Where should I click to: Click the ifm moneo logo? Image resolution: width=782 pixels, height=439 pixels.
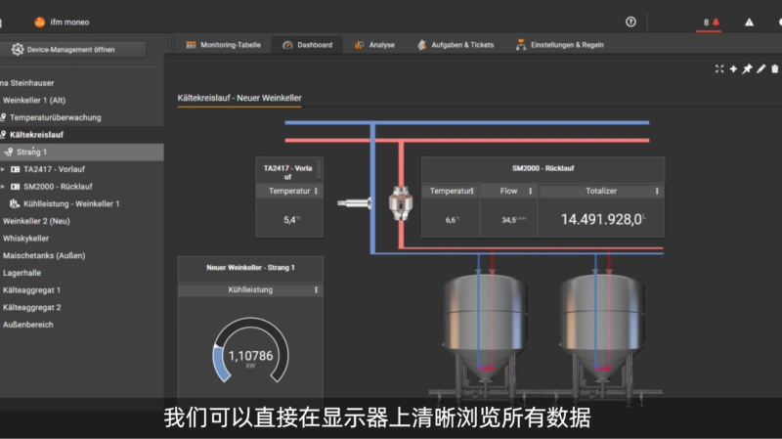(x=39, y=22)
